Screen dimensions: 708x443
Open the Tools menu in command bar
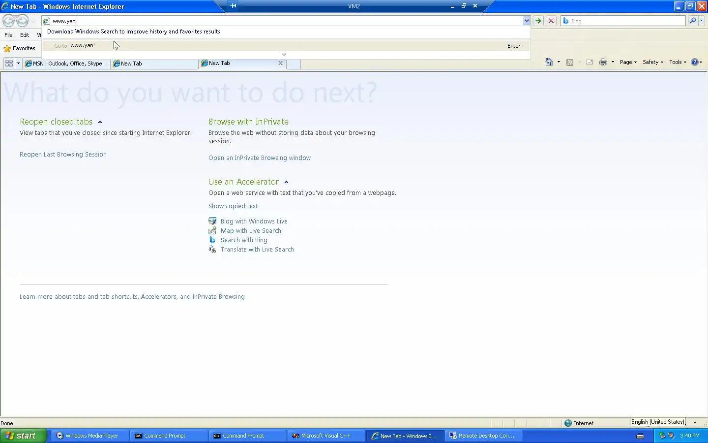[678, 62]
